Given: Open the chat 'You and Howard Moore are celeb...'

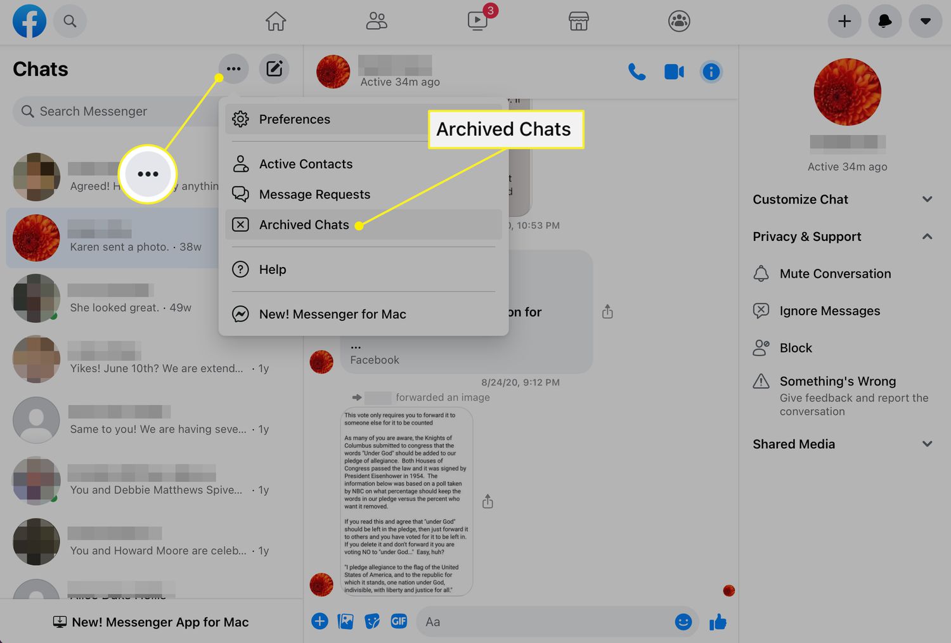Looking at the screenshot, I should [152, 542].
